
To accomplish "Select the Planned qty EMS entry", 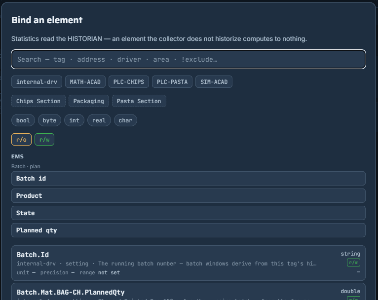I will 189,230.
